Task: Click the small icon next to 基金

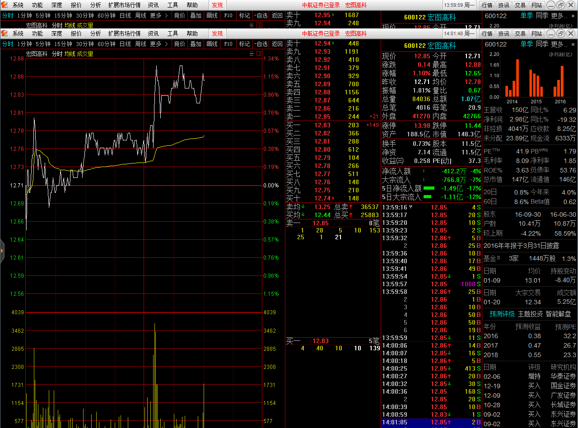Action: [x=499, y=258]
